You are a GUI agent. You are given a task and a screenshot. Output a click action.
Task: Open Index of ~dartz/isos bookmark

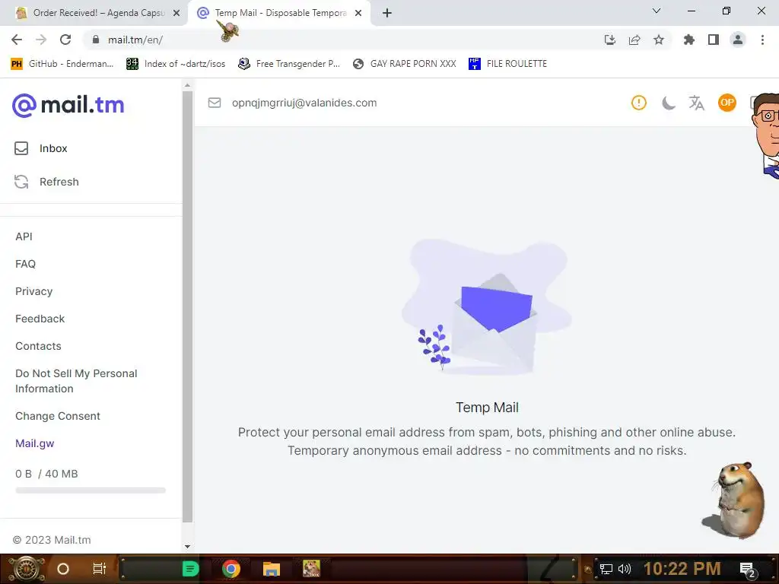[x=176, y=64]
